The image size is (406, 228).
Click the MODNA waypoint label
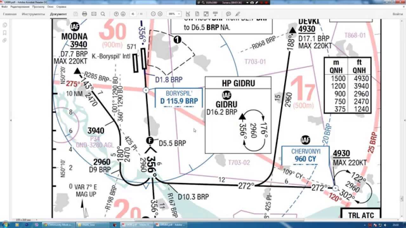tap(74, 36)
